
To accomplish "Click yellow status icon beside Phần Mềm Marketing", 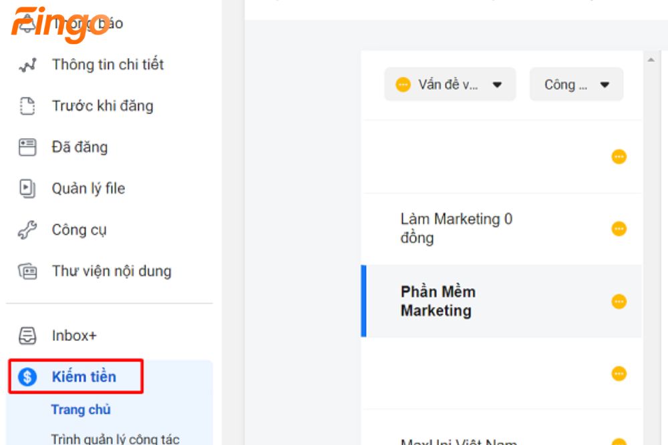I will [x=619, y=302].
